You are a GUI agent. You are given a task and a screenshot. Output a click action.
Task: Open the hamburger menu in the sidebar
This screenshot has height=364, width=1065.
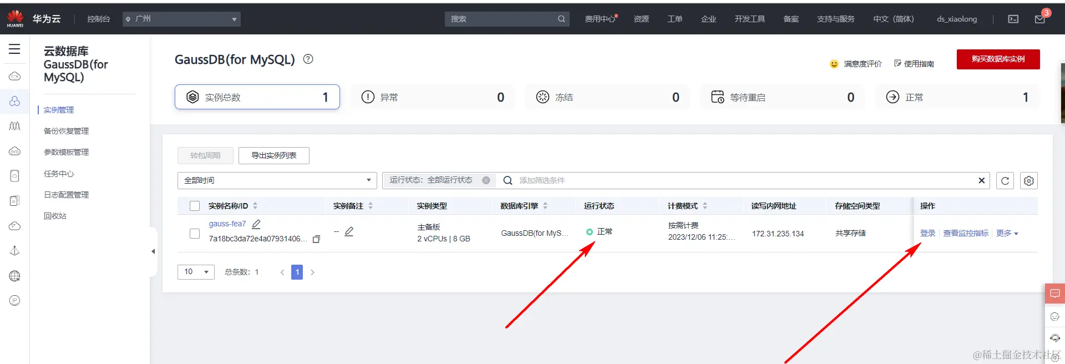point(14,49)
